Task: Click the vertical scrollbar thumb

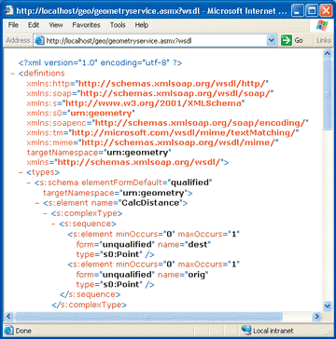Action: [x=327, y=94]
